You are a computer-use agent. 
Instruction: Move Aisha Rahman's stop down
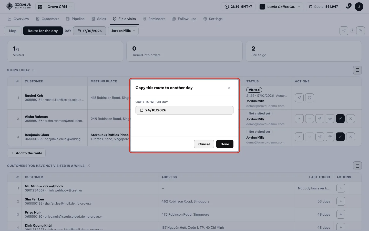[310, 119]
